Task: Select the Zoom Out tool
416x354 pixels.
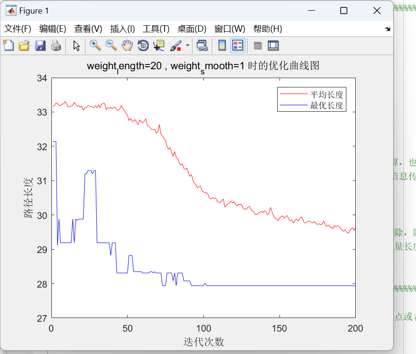Action: pyautogui.click(x=111, y=45)
